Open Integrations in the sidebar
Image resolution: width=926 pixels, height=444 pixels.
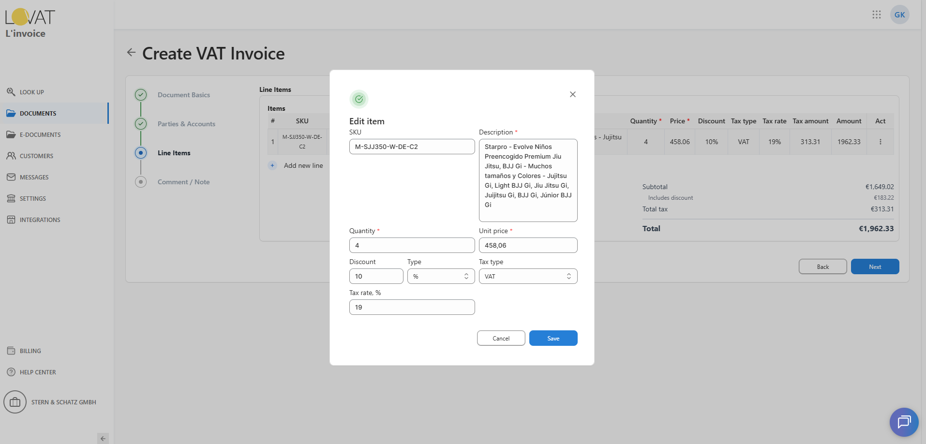(40, 220)
